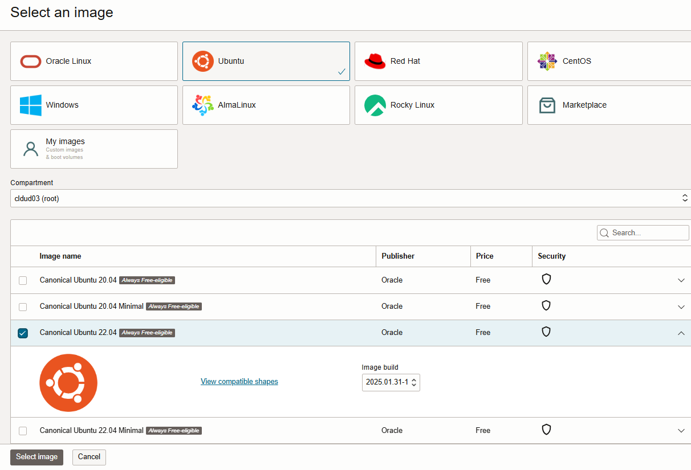The width and height of the screenshot is (691, 470).
Task: Click security shield for Canonical Ubuntu 20.04
Action: click(546, 279)
